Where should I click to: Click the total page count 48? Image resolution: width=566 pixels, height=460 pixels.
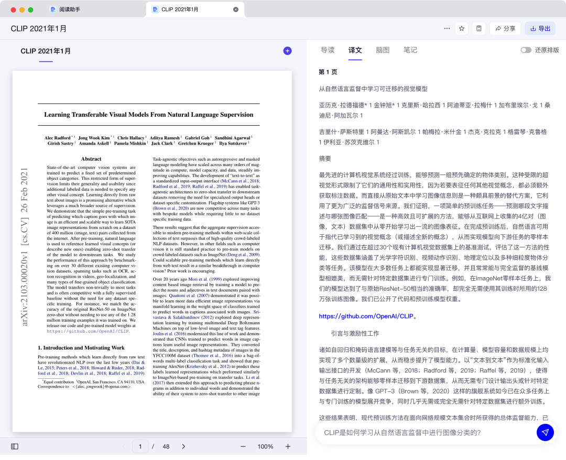(166, 446)
